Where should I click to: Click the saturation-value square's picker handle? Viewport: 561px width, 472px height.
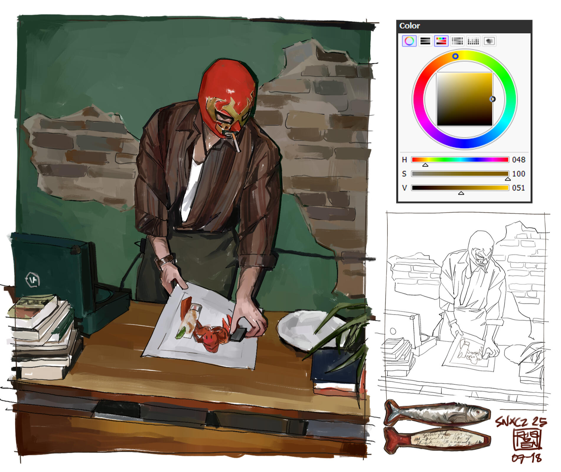pos(492,99)
